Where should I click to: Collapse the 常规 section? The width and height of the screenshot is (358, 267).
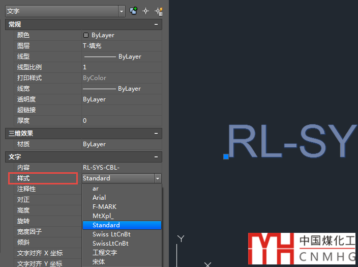point(156,24)
